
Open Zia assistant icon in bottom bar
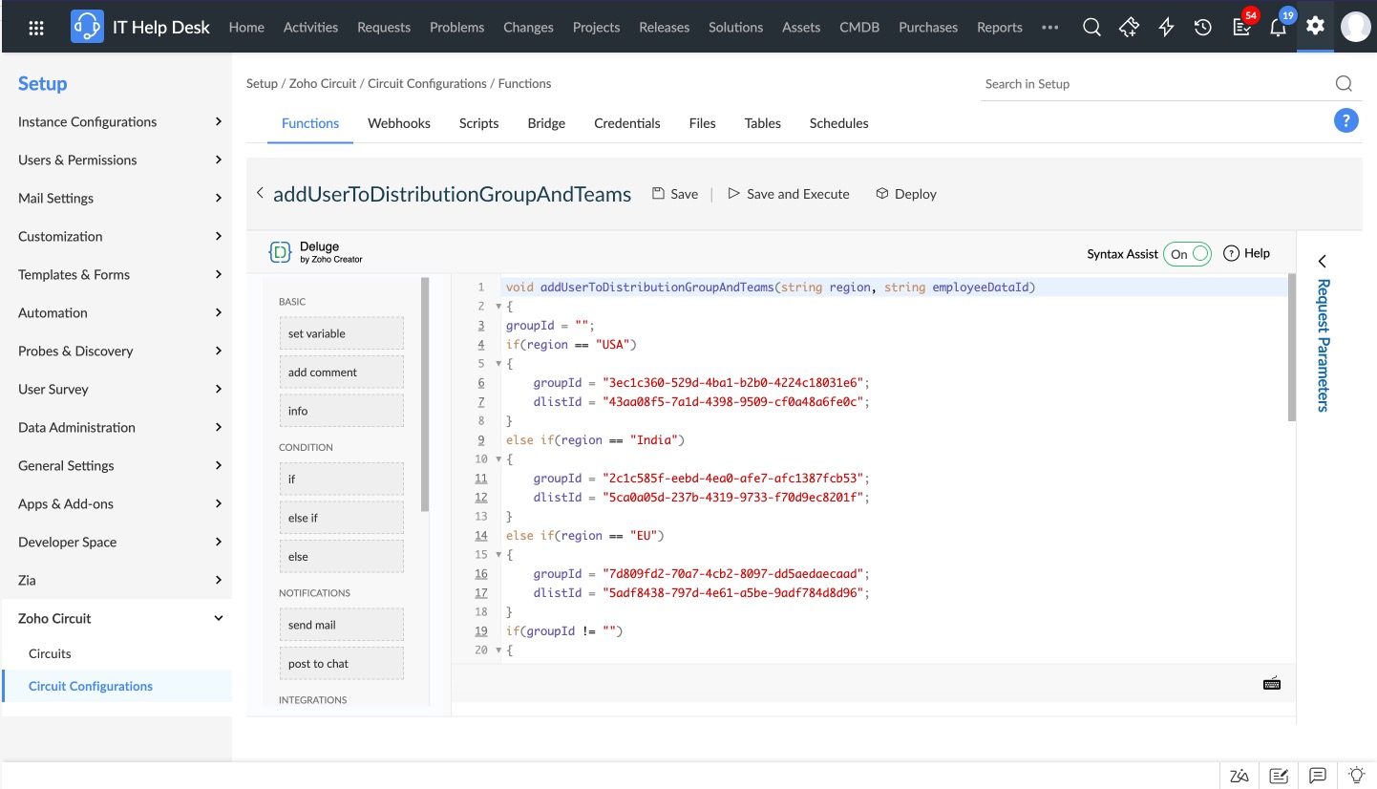click(x=1239, y=775)
